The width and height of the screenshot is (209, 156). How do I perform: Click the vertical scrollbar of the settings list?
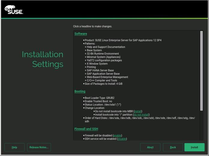click(201, 71)
